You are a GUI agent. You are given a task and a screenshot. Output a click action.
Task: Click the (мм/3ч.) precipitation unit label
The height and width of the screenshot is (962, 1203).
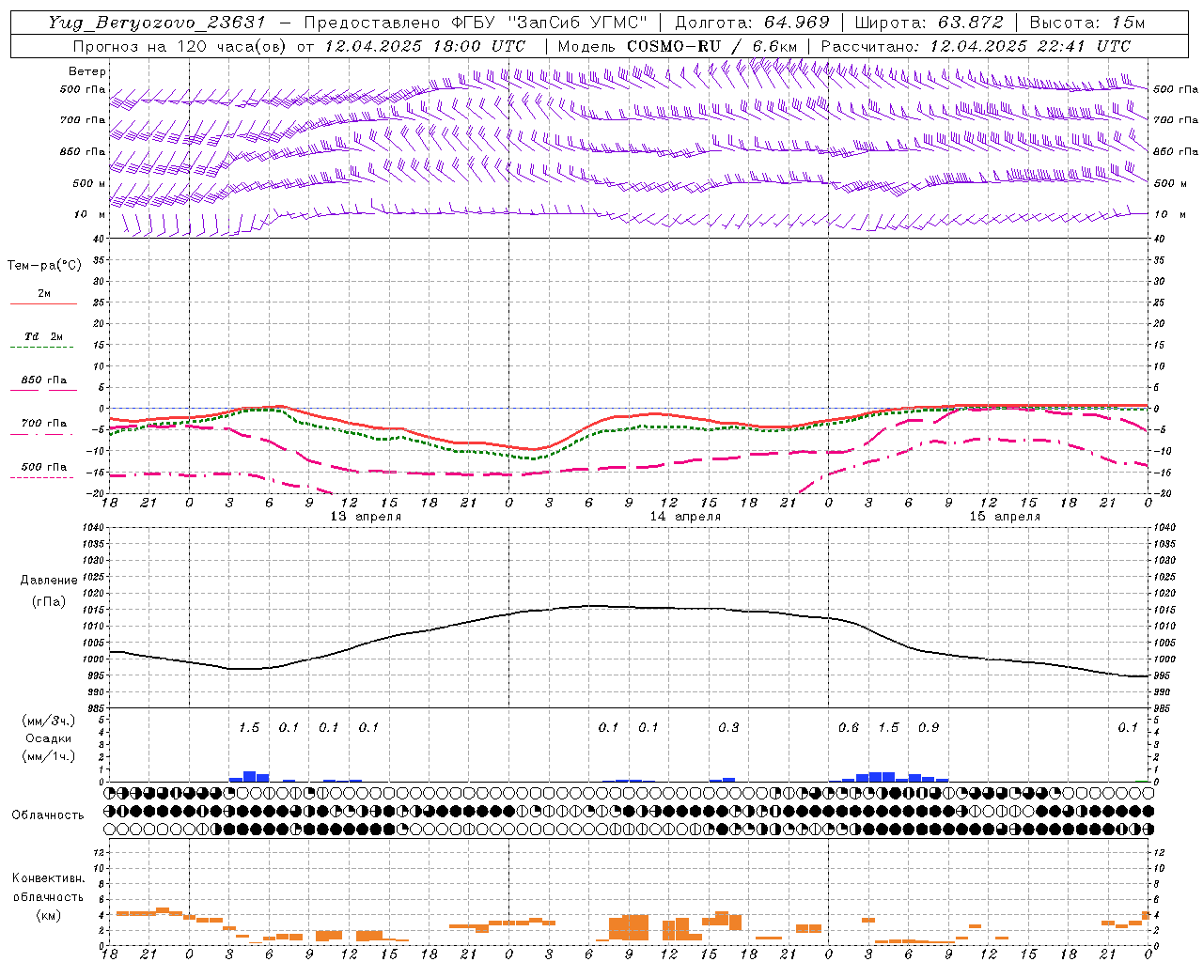49,721
